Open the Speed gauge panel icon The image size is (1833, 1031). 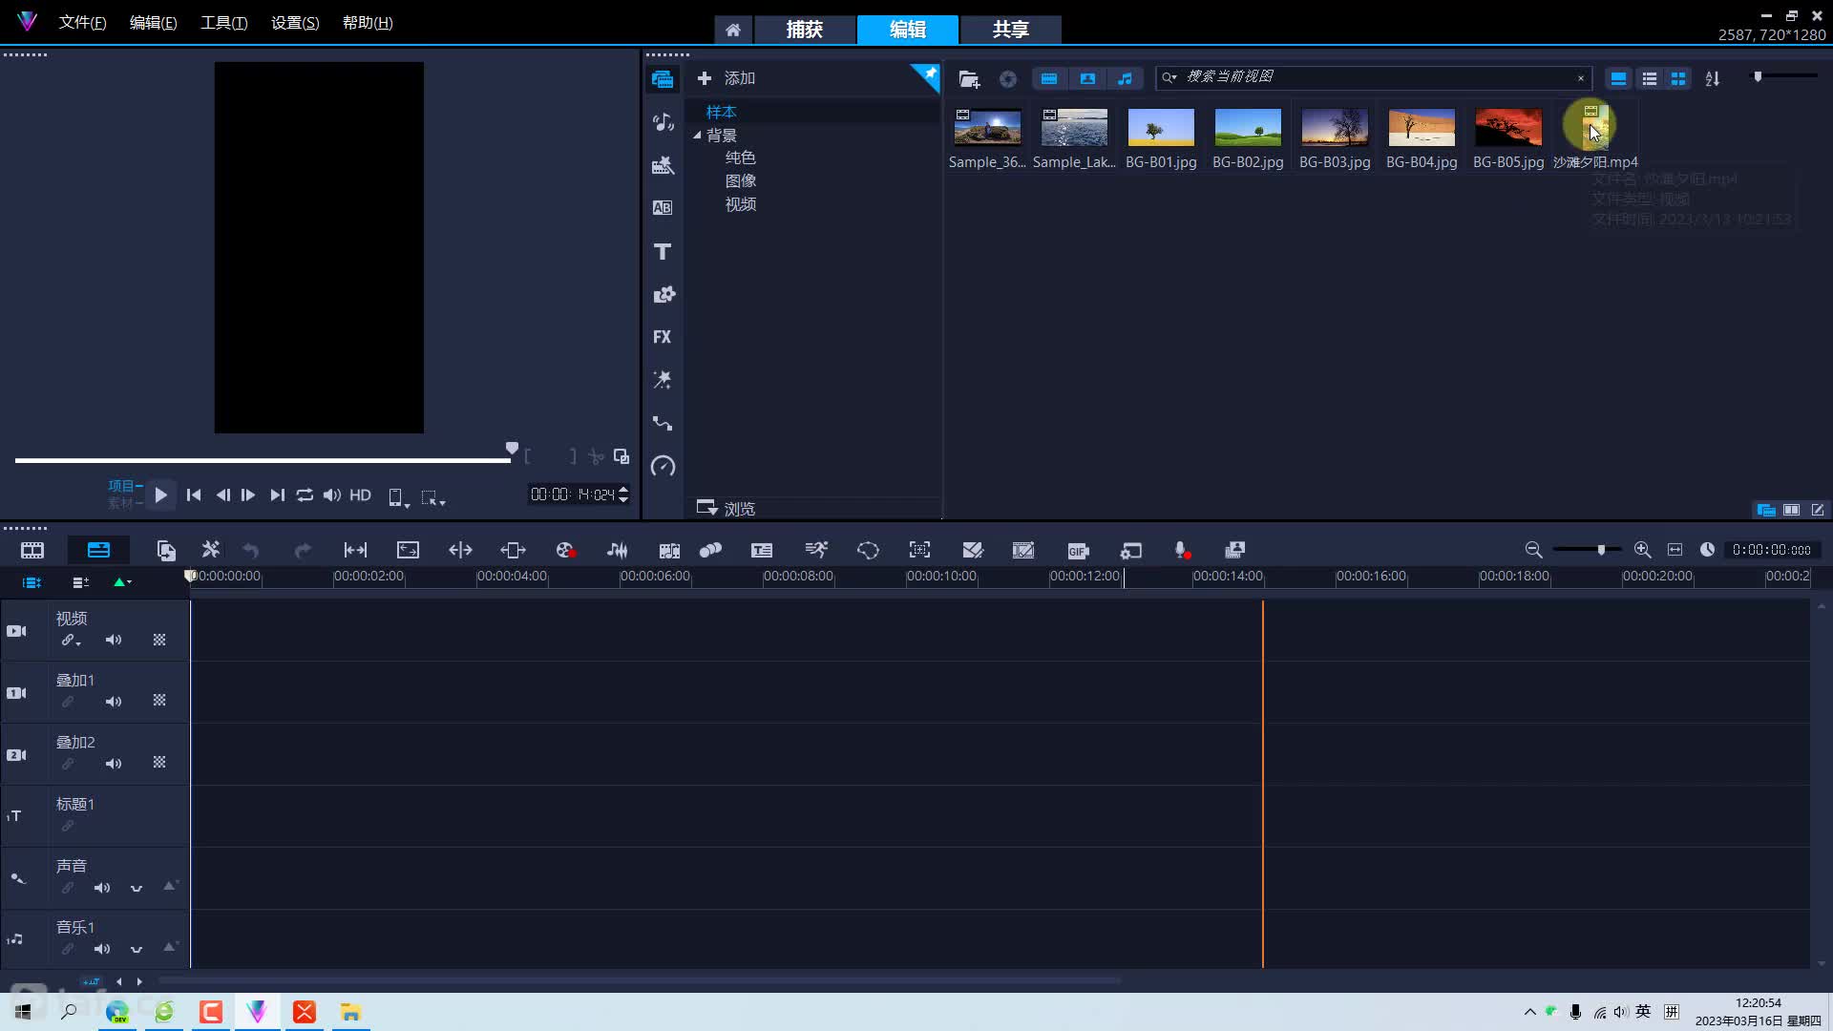click(x=663, y=466)
